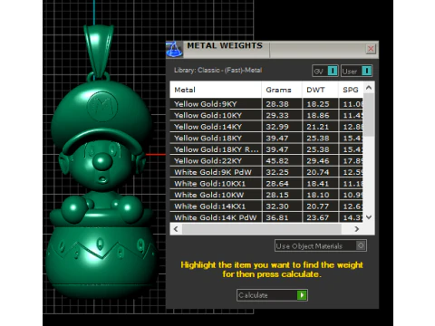Click the 18.41 DWT value
The width and height of the screenshot is (435, 326).
point(318,184)
